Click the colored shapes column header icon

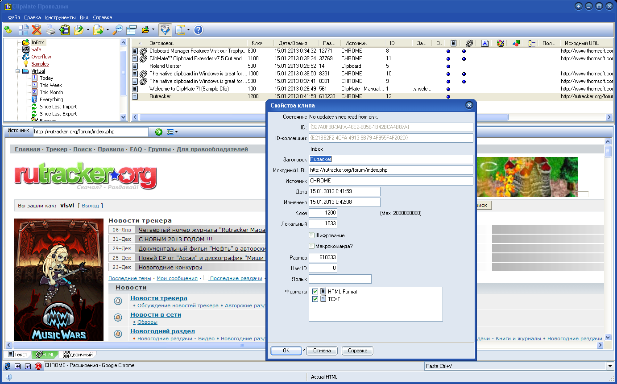pyautogui.click(x=516, y=43)
